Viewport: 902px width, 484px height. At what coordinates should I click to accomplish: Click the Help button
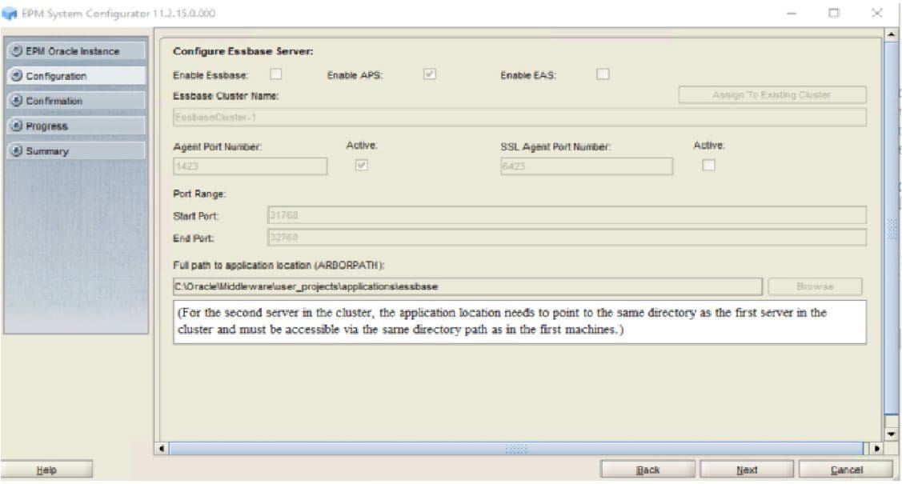pyautogui.click(x=46, y=470)
